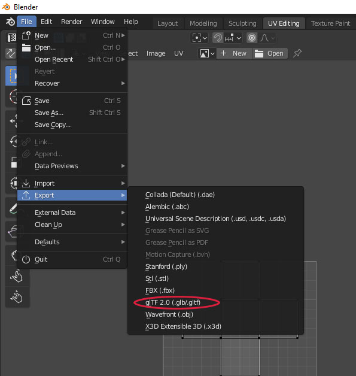356x376 pixels.
Task: Expand the Data Previews submenu
Action: click(x=72, y=166)
